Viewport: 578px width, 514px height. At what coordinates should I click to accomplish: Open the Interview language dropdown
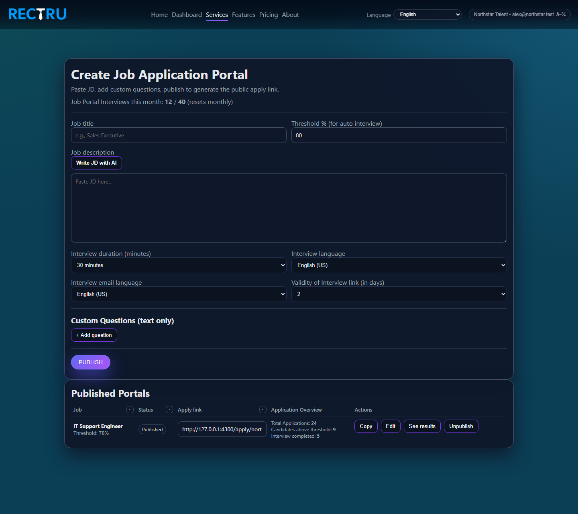point(399,265)
